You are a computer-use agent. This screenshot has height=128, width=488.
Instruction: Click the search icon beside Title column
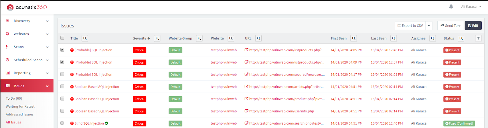coord(85,38)
